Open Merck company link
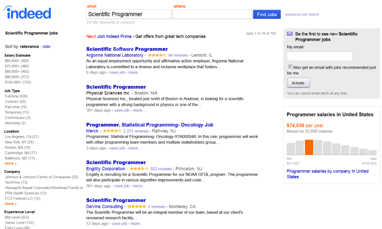Screen dimensions: 382x229 [x=92, y=131]
